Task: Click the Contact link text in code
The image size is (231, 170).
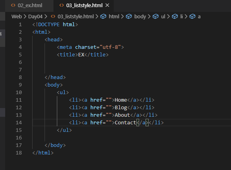Action: (x=125, y=123)
